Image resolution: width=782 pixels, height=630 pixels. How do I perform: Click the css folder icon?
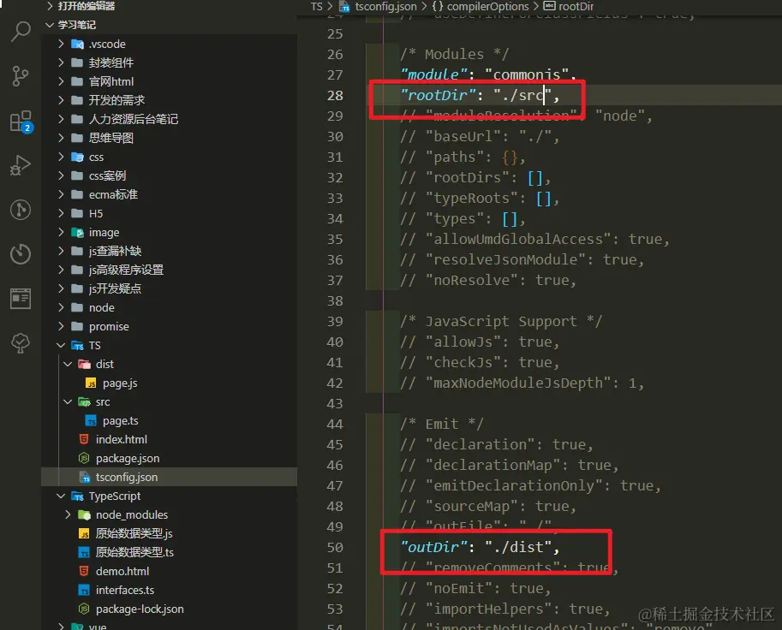click(77, 157)
